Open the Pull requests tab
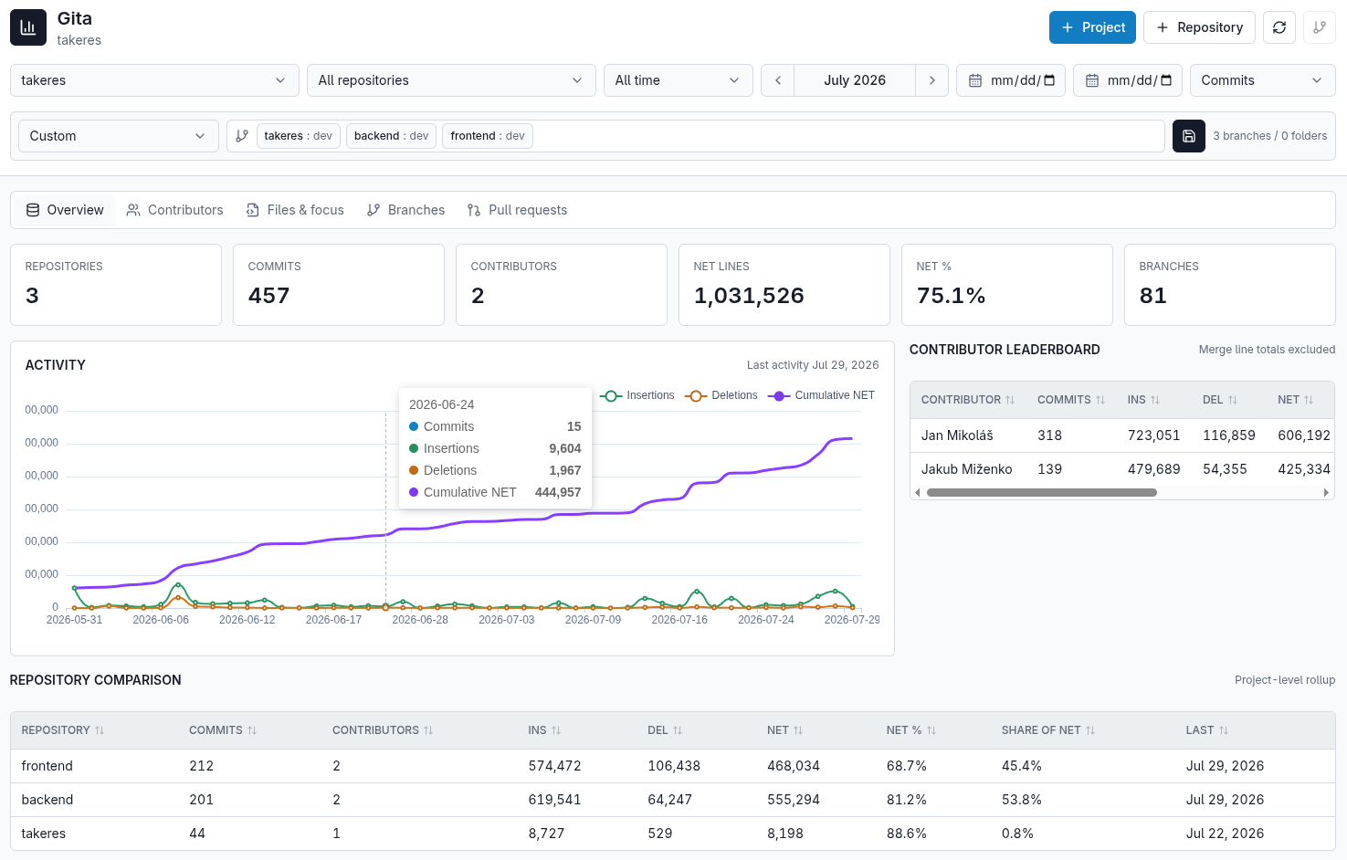 tap(517, 210)
